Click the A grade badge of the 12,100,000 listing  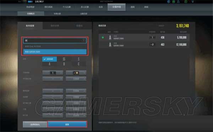pos(110,45)
